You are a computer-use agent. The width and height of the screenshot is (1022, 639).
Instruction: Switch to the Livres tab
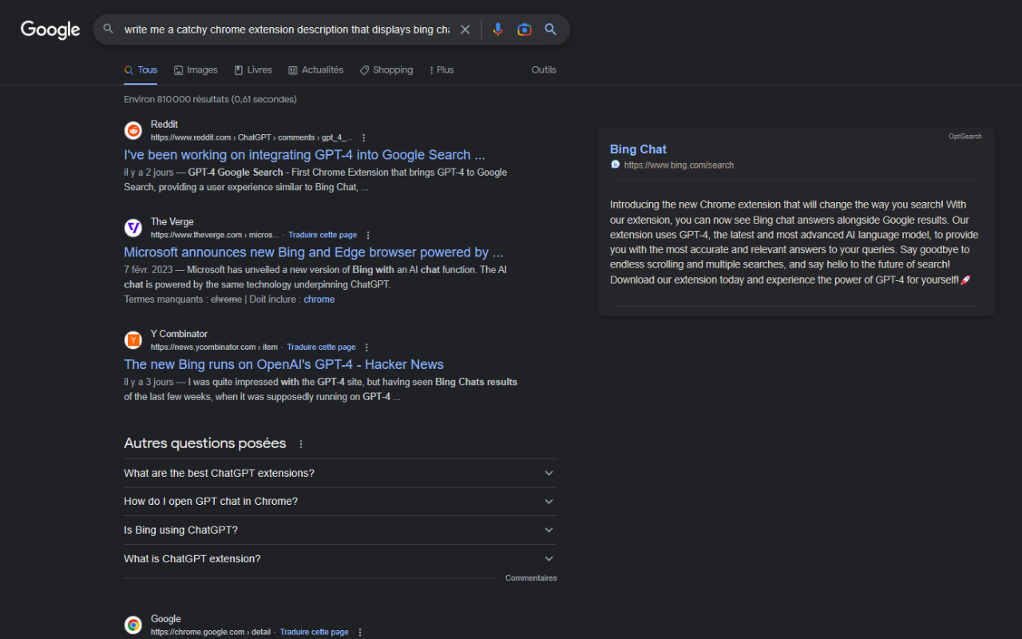pos(253,70)
